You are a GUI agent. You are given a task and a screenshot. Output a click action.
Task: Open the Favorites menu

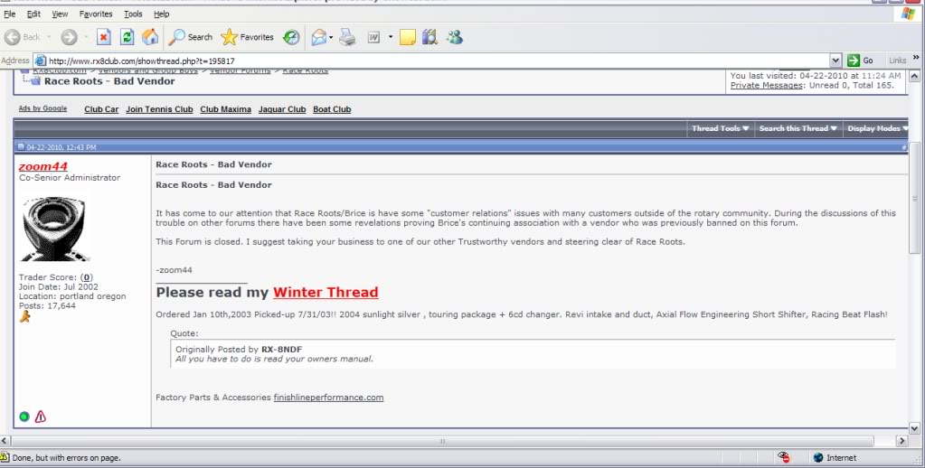click(96, 14)
